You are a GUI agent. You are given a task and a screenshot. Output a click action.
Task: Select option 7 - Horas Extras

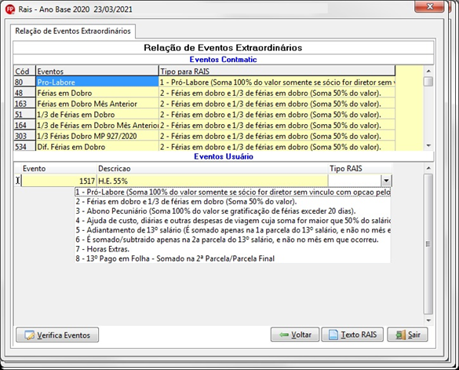pyautogui.click(x=103, y=249)
